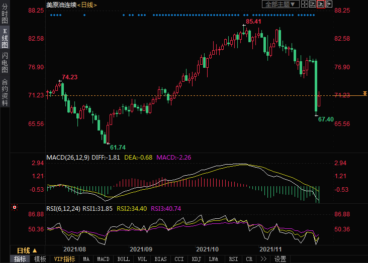Select the 模板 tab at the bottom
The width and height of the screenshot is (368, 263).
click(40, 259)
